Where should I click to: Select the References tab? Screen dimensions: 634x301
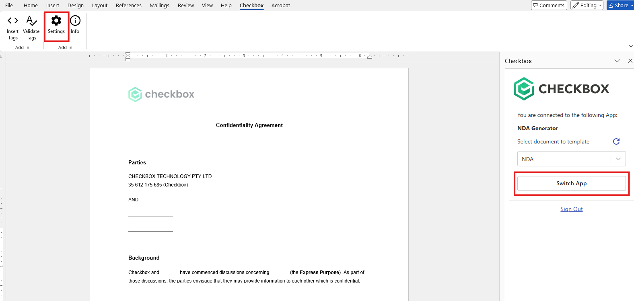point(129,5)
